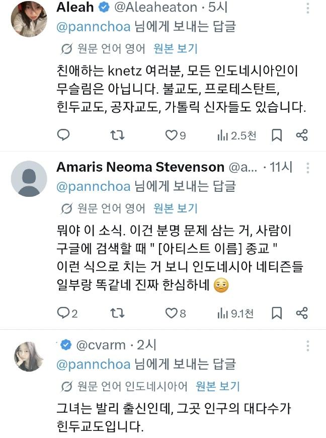The width and height of the screenshot is (326, 438).
Task: Like Aleah's tweet with 9 likes
Action: [x=175, y=135]
